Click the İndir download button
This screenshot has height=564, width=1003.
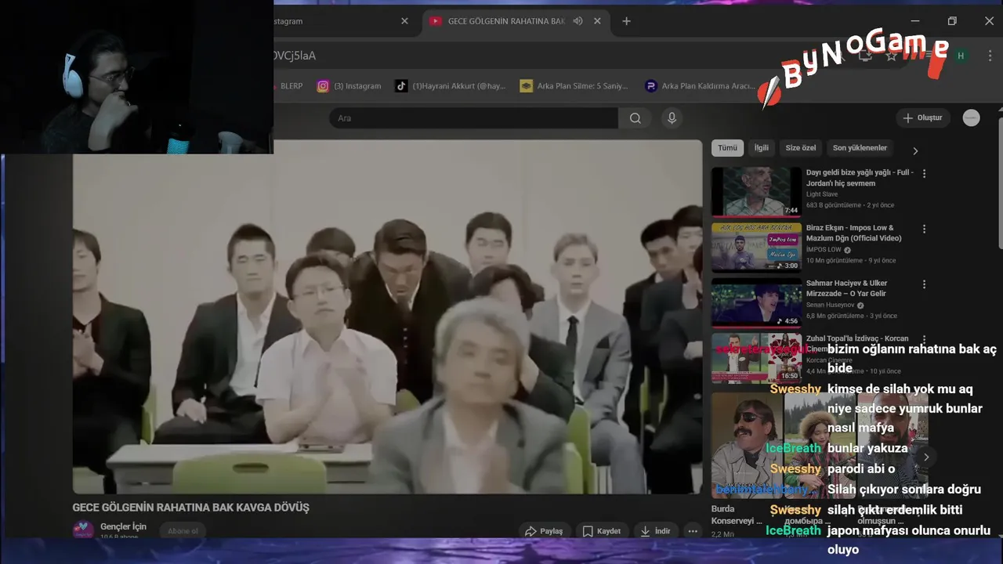tap(655, 531)
